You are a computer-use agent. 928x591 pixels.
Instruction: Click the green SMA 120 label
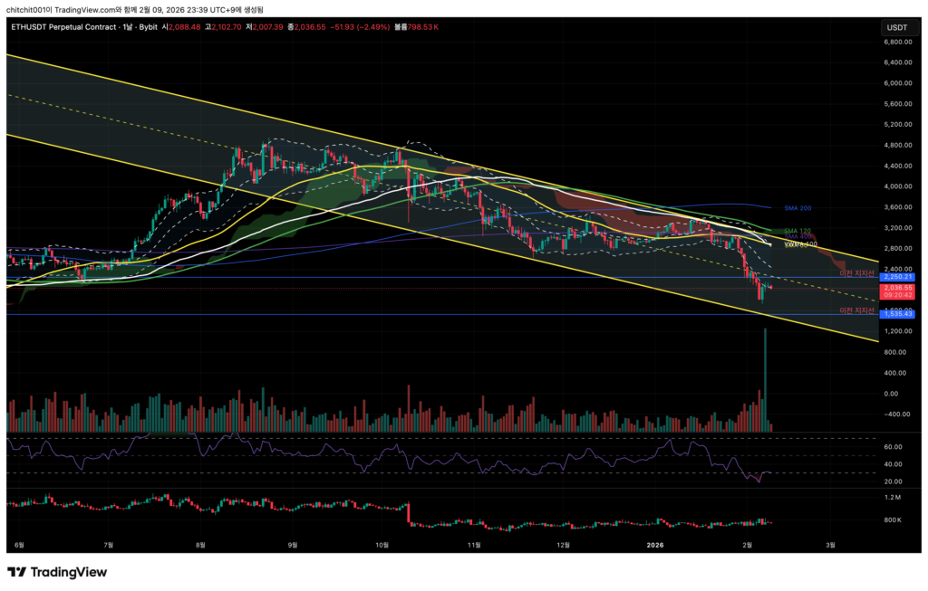[x=796, y=231]
